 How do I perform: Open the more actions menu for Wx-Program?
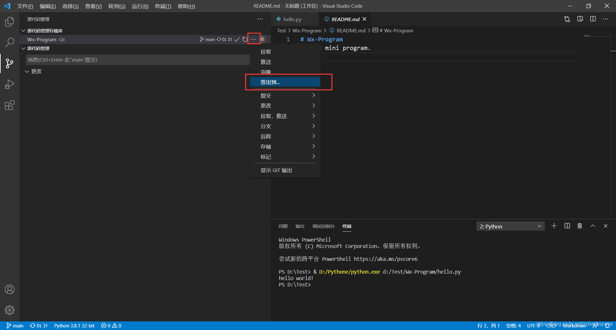click(x=253, y=39)
